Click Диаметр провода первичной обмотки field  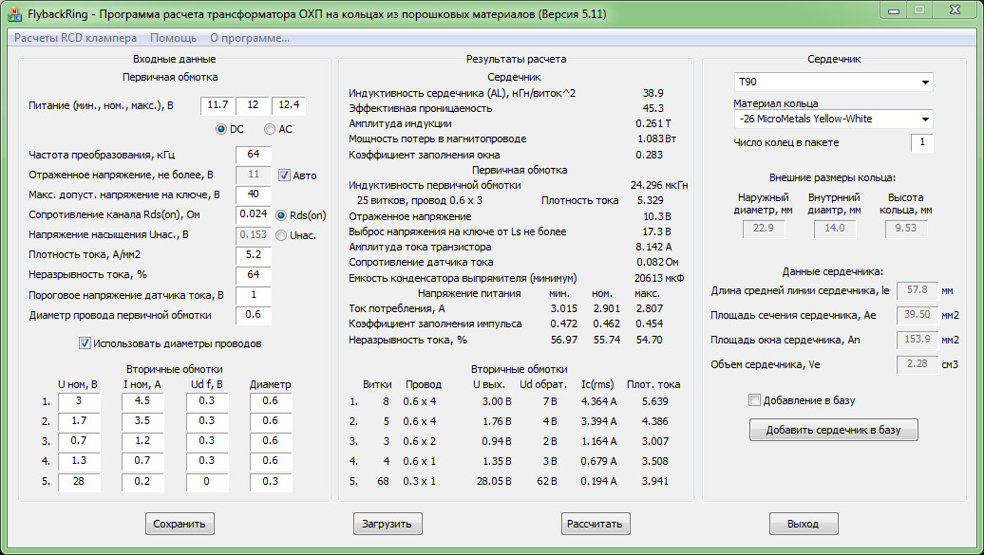point(254,315)
